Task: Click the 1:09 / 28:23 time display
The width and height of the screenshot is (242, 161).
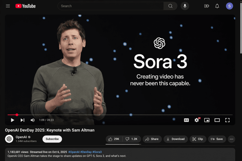Action: 46,120
